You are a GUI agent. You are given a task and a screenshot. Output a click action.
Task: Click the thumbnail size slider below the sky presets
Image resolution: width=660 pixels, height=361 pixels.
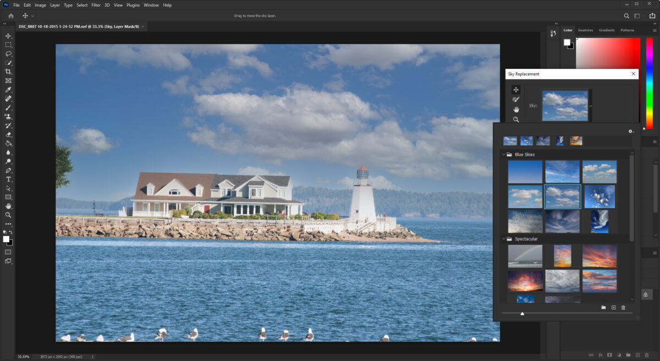tap(522, 313)
